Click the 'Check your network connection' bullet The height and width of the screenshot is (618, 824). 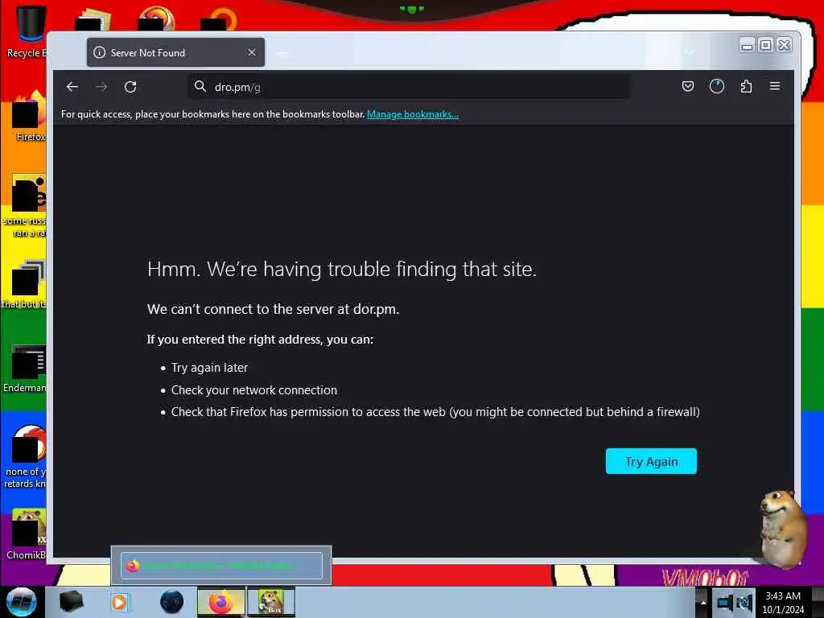click(253, 390)
